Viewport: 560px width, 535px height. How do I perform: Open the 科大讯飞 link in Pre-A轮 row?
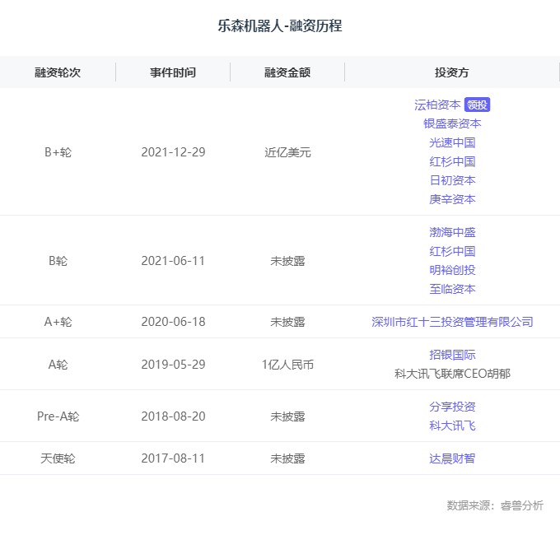click(x=452, y=426)
